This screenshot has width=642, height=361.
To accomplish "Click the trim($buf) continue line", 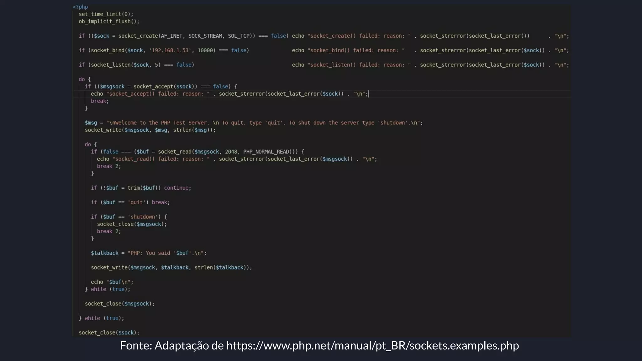I will click(141, 188).
